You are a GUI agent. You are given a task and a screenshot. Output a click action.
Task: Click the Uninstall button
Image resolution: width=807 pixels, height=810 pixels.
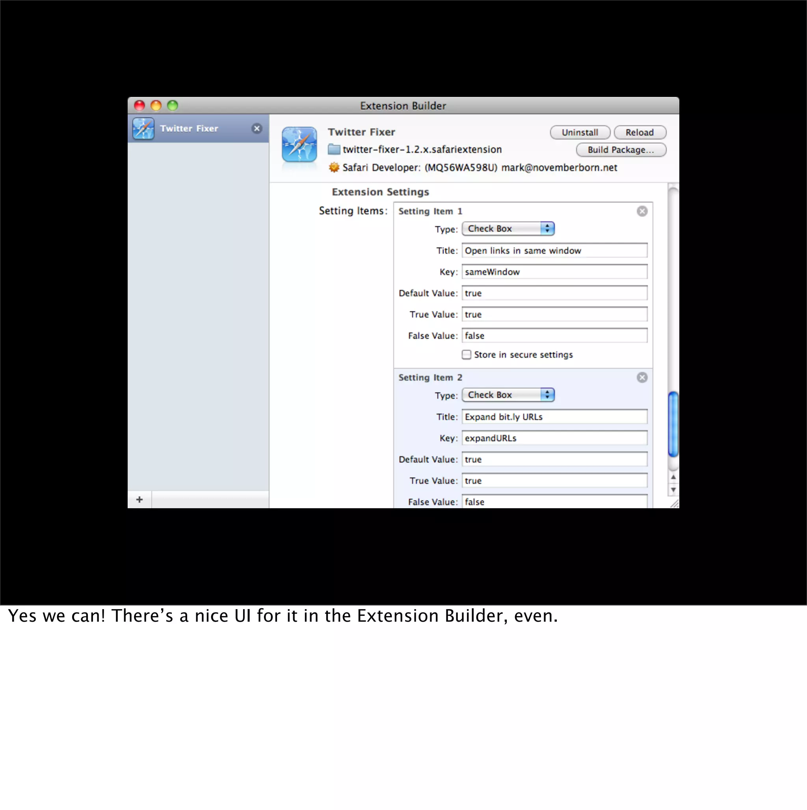[x=580, y=132]
